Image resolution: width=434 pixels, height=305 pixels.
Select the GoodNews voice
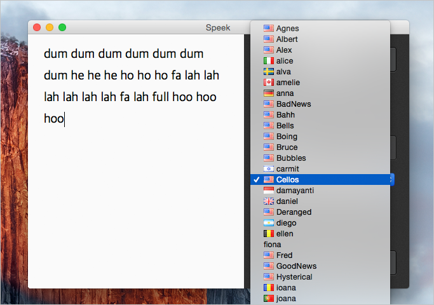coord(320,266)
